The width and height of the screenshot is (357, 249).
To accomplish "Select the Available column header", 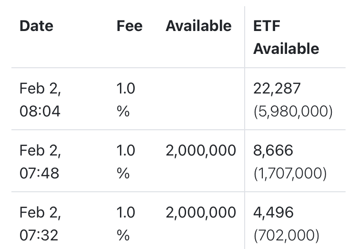I will [x=198, y=26].
